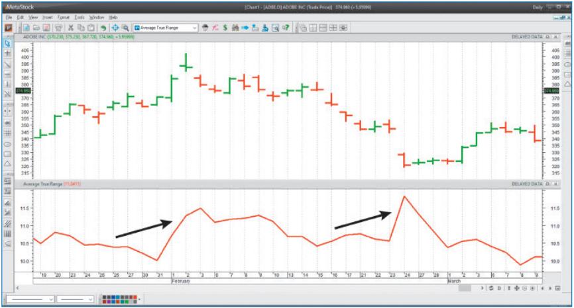Click the green dollar sign icon
Screen dimensions: 574x308
pos(225,28)
